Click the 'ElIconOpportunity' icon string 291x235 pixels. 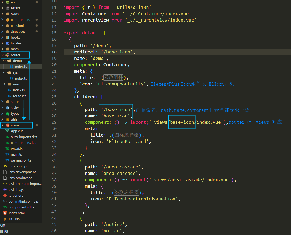click(x=121, y=84)
